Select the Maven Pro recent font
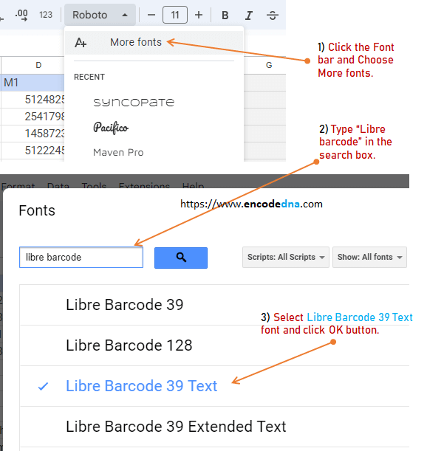This screenshot has width=427, height=451. tap(118, 153)
